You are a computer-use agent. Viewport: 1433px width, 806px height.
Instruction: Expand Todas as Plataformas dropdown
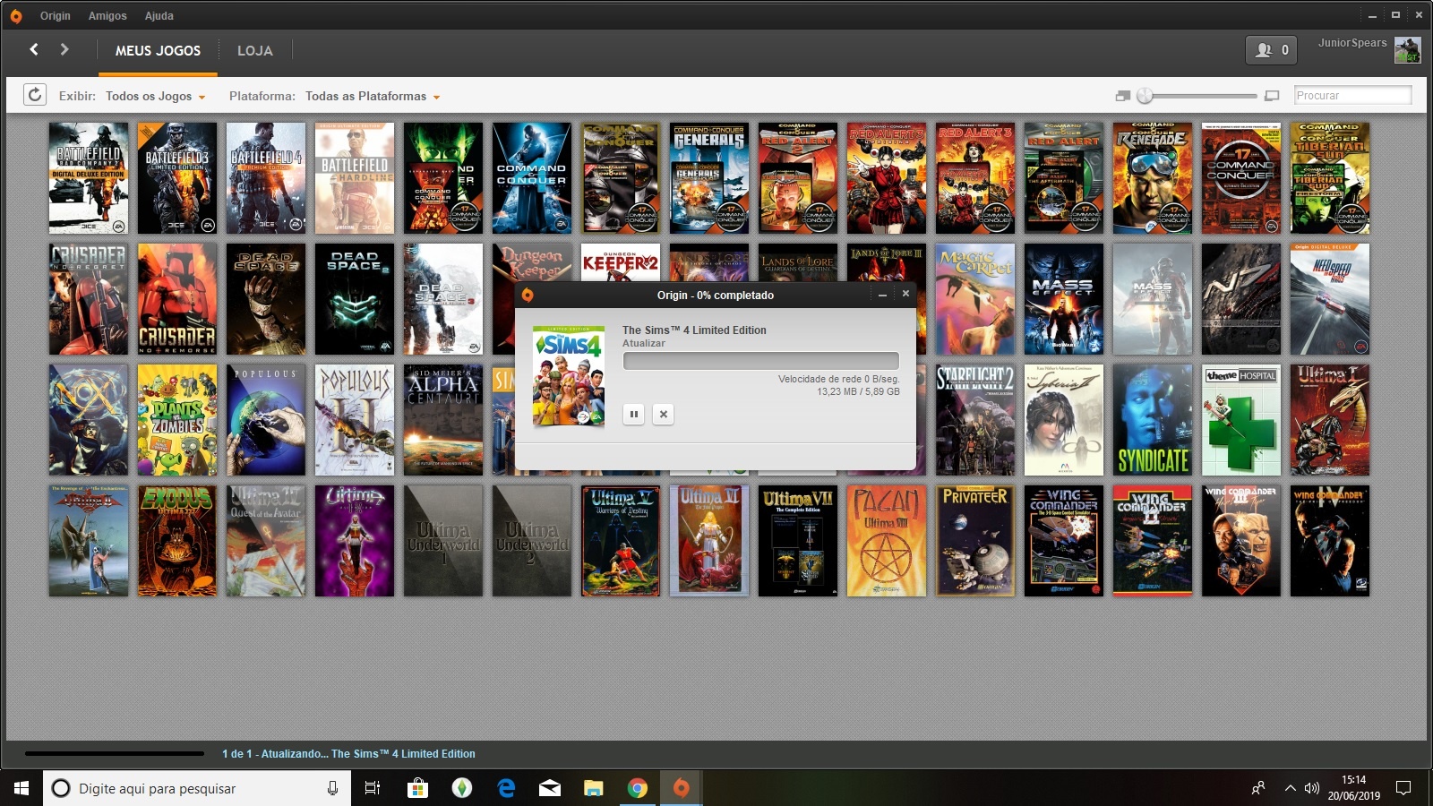pos(373,96)
